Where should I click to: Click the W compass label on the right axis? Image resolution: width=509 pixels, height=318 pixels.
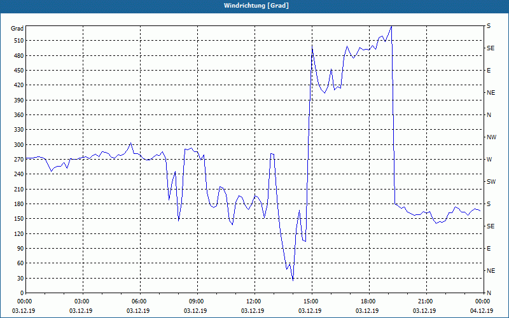pyautogui.click(x=489, y=160)
